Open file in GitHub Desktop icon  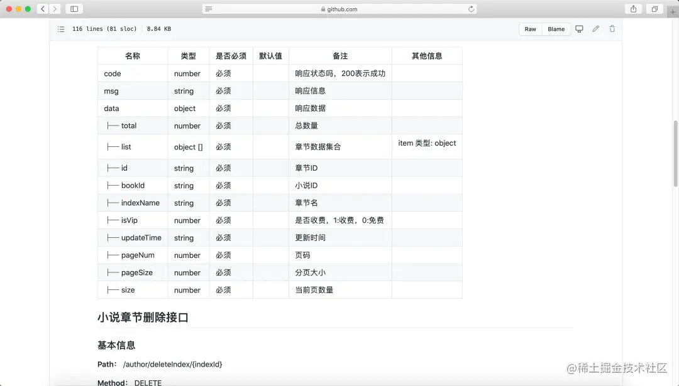coord(579,29)
